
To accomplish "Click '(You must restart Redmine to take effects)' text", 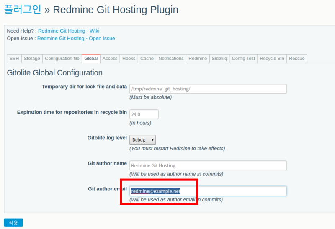I will tap(177, 149).
